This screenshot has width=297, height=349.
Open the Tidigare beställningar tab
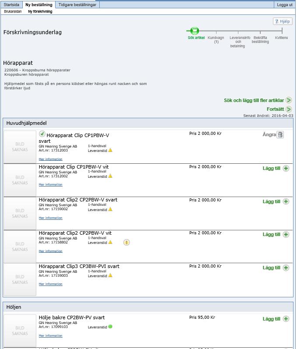pyautogui.click(x=77, y=5)
